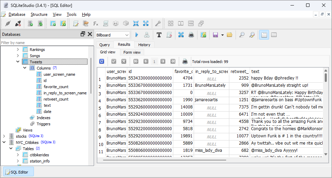Tile windows in a grid icon
Screen dimensions: 332x178
[170, 23]
